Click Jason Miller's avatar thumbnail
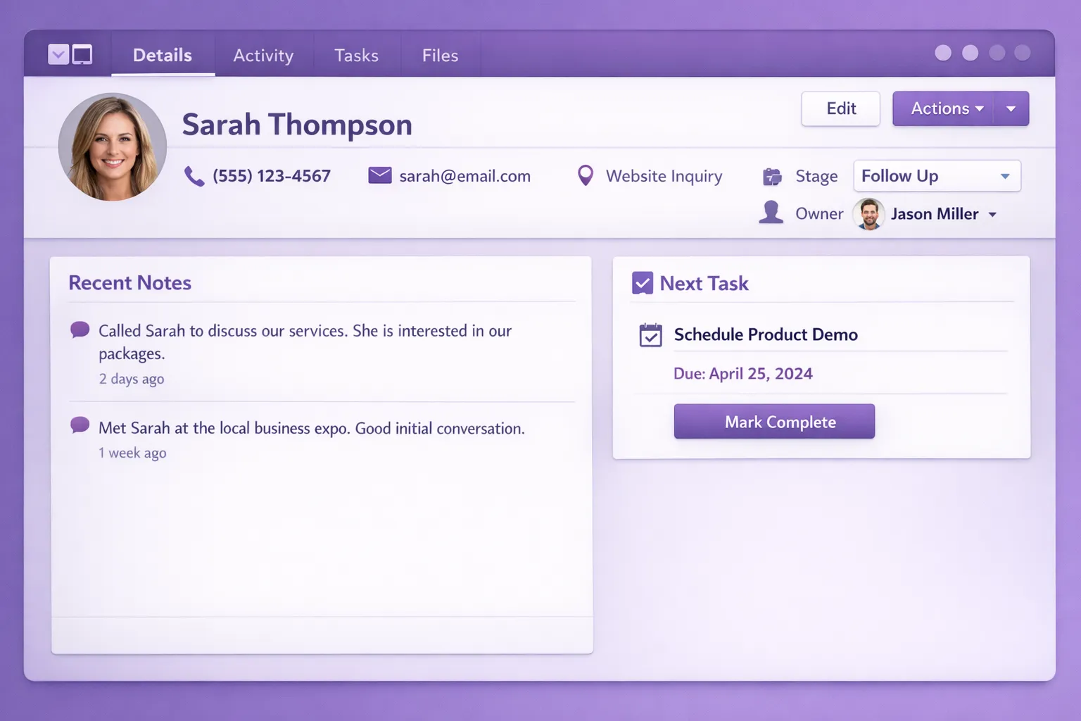 click(868, 214)
